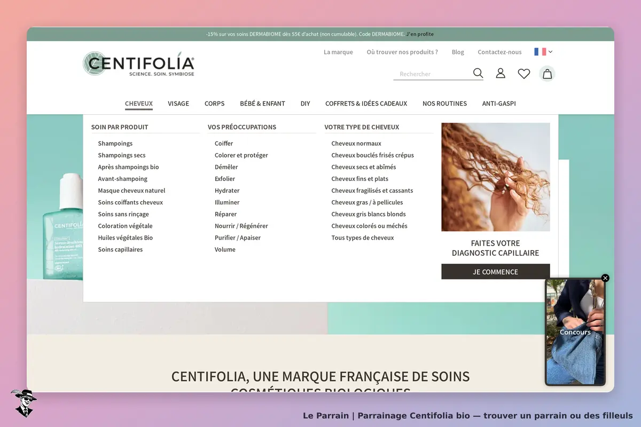Viewport: 641px width, 427px height.
Task: Pick Cheveux fins et plats
Action: tap(359, 179)
